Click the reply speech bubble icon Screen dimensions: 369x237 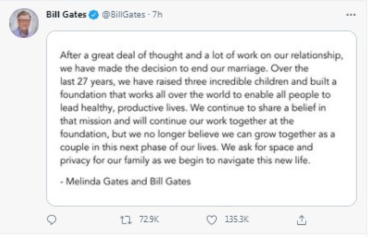(x=52, y=220)
